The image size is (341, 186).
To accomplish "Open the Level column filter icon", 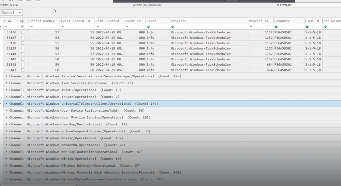I will (148, 27).
